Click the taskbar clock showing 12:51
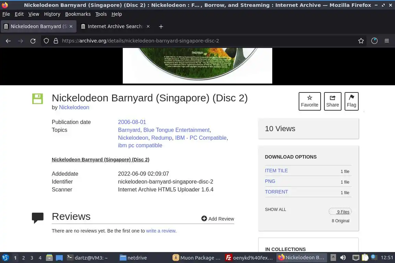Viewport: 395px width, 263px height. coord(387,258)
